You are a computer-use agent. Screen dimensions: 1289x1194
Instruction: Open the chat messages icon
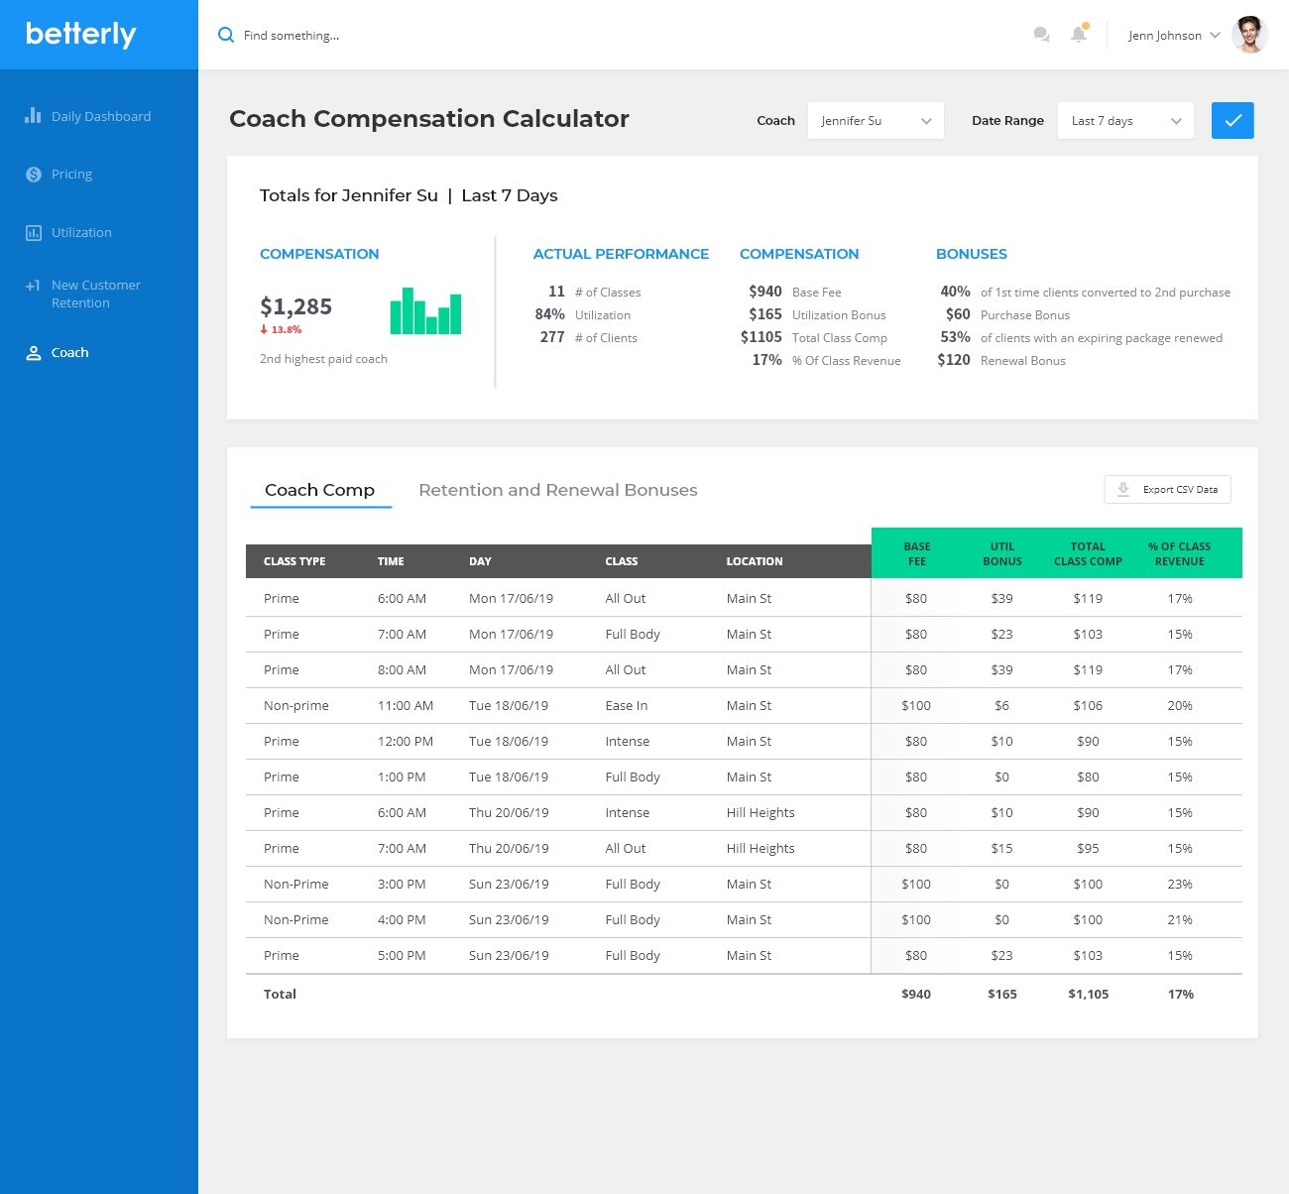point(1041,35)
